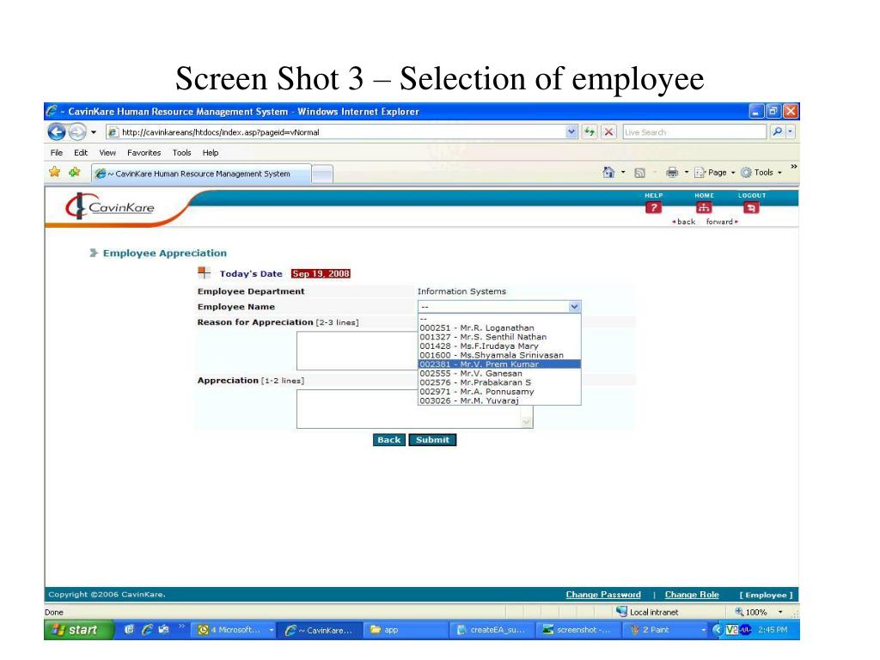Open the Favorites menu
The height and width of the screenshot is (660, 880).
pos(144,153)
